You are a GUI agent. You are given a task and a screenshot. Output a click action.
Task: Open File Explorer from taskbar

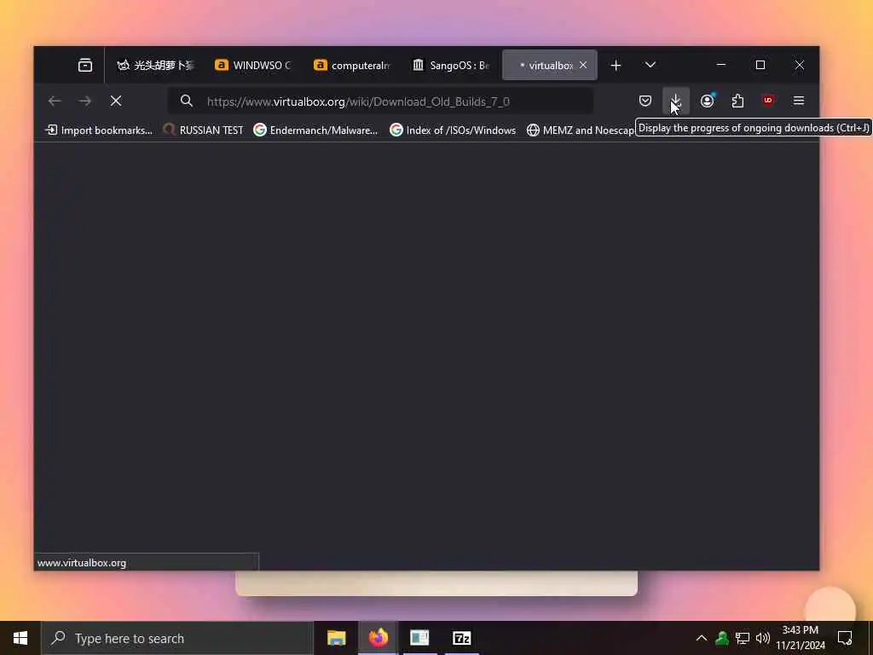pyautogui.click(x=336, y=638)
